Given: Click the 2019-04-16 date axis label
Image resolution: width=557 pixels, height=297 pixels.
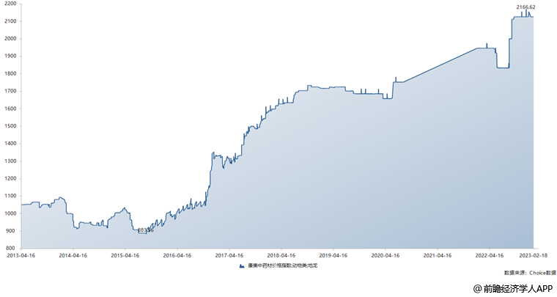Looking at the screenshot, I should 333,255.
